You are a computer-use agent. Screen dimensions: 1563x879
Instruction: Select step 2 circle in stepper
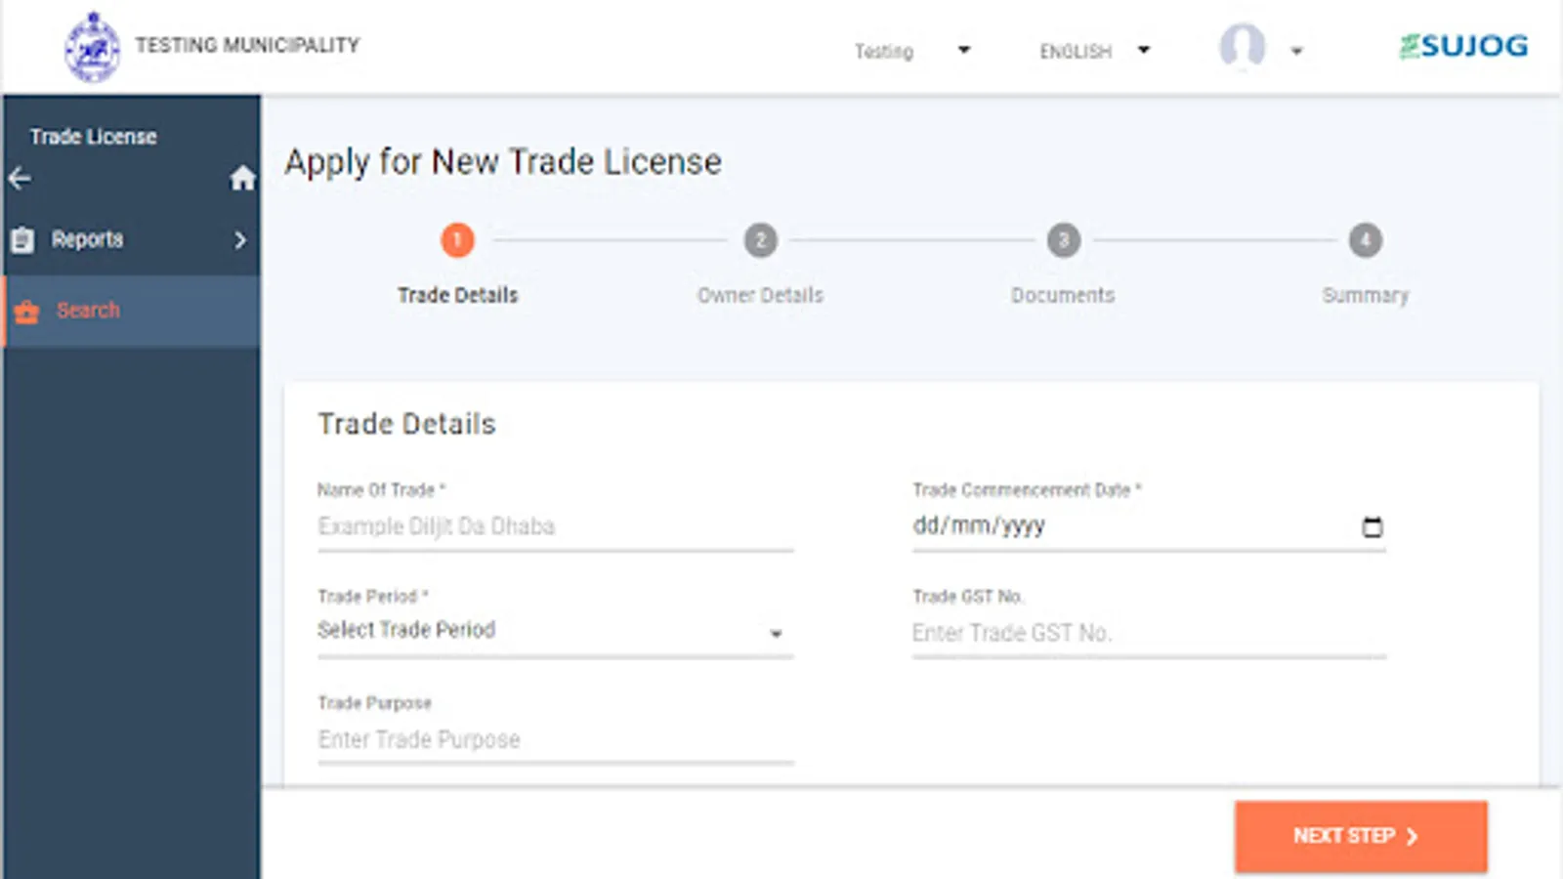[x=760, y=240]
